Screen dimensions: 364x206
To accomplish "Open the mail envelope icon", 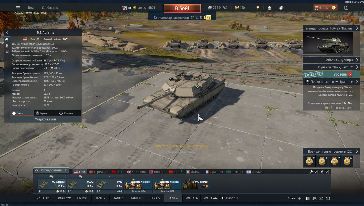I will point(328,198).
